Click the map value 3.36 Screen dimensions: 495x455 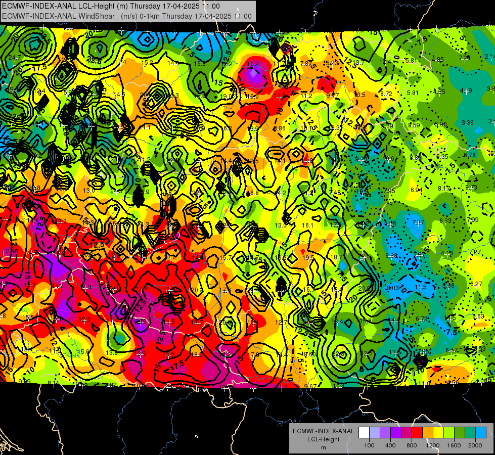tap(468, 122)
